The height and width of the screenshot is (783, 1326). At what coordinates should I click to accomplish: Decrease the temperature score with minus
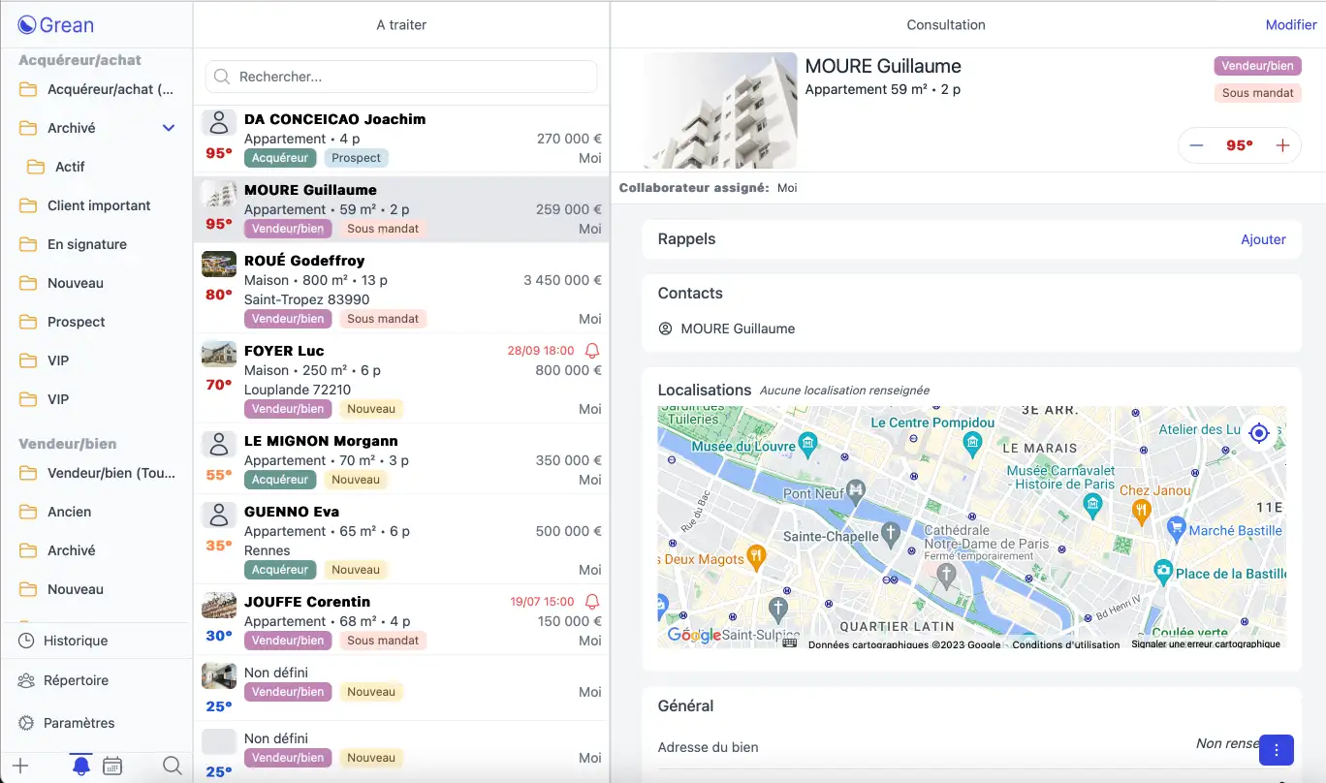[x=1196, y=145]
